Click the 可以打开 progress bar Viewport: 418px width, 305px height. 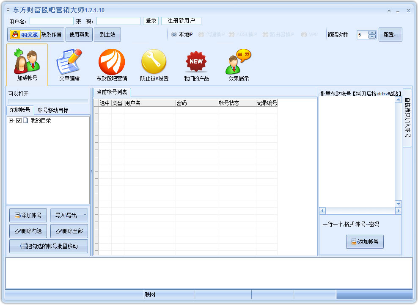(48, 101)
